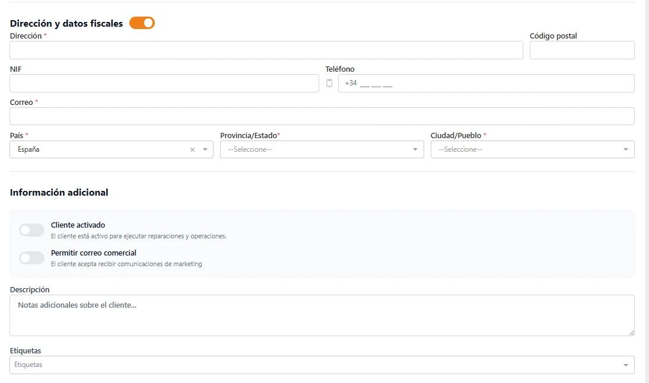Click the Descripción textarea resize handle
This screenshot has height=383, width=649.
[631, 333]
